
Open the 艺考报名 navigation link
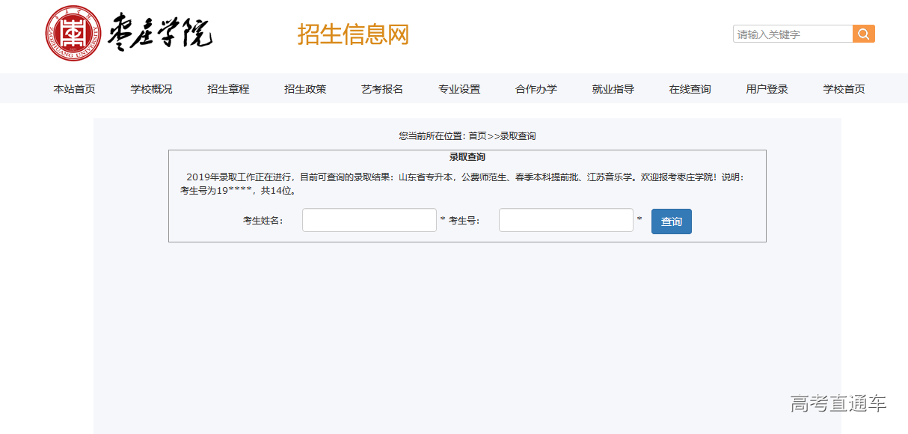coord(381,88)
